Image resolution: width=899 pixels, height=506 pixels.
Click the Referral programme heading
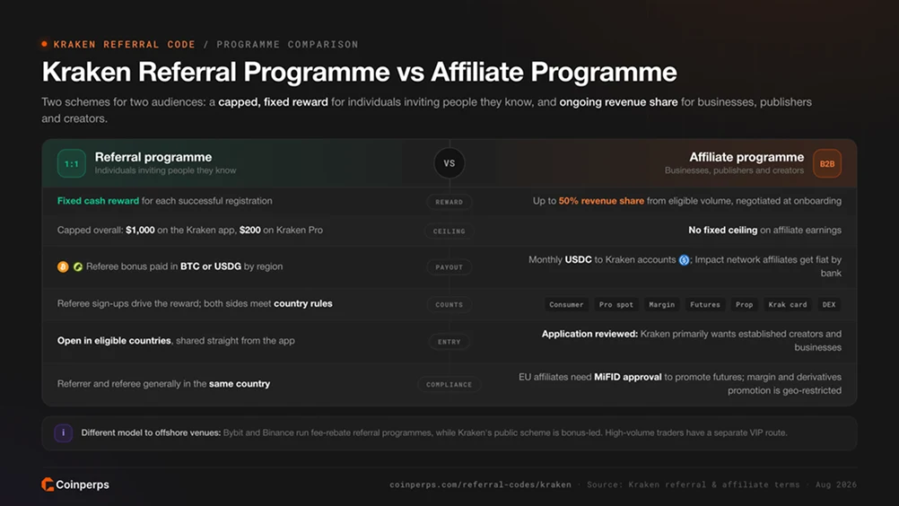click(x=153, y=157)
